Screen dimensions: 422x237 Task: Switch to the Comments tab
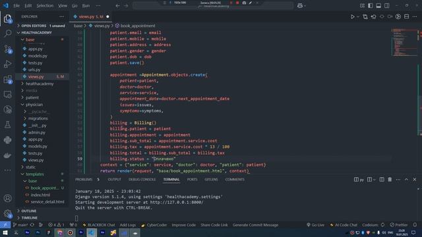pyautogui.click(x=235, y=180)
